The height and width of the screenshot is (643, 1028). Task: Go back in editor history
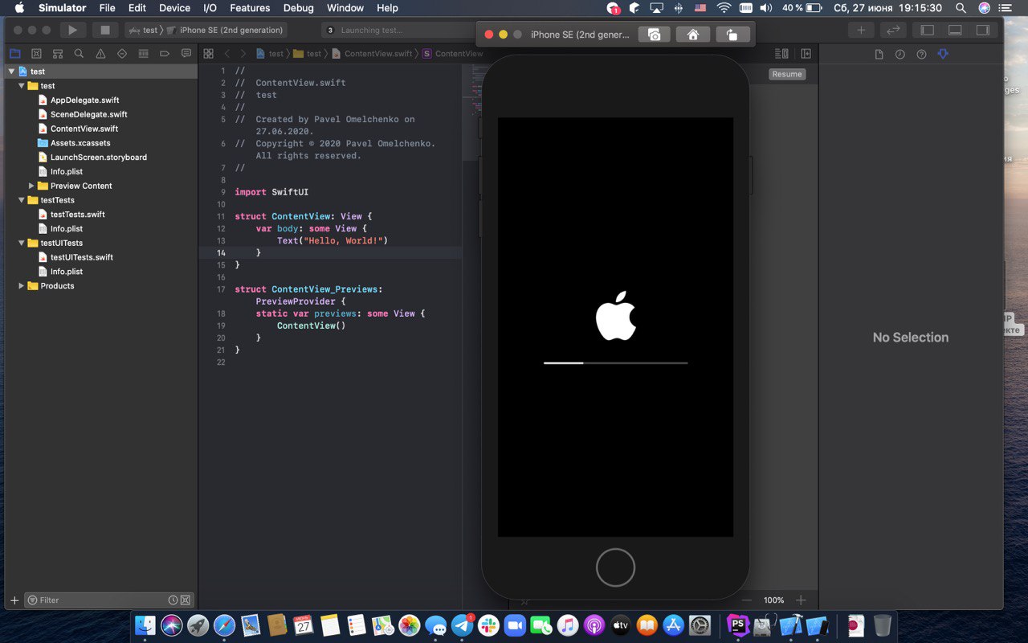pos(227,54)
